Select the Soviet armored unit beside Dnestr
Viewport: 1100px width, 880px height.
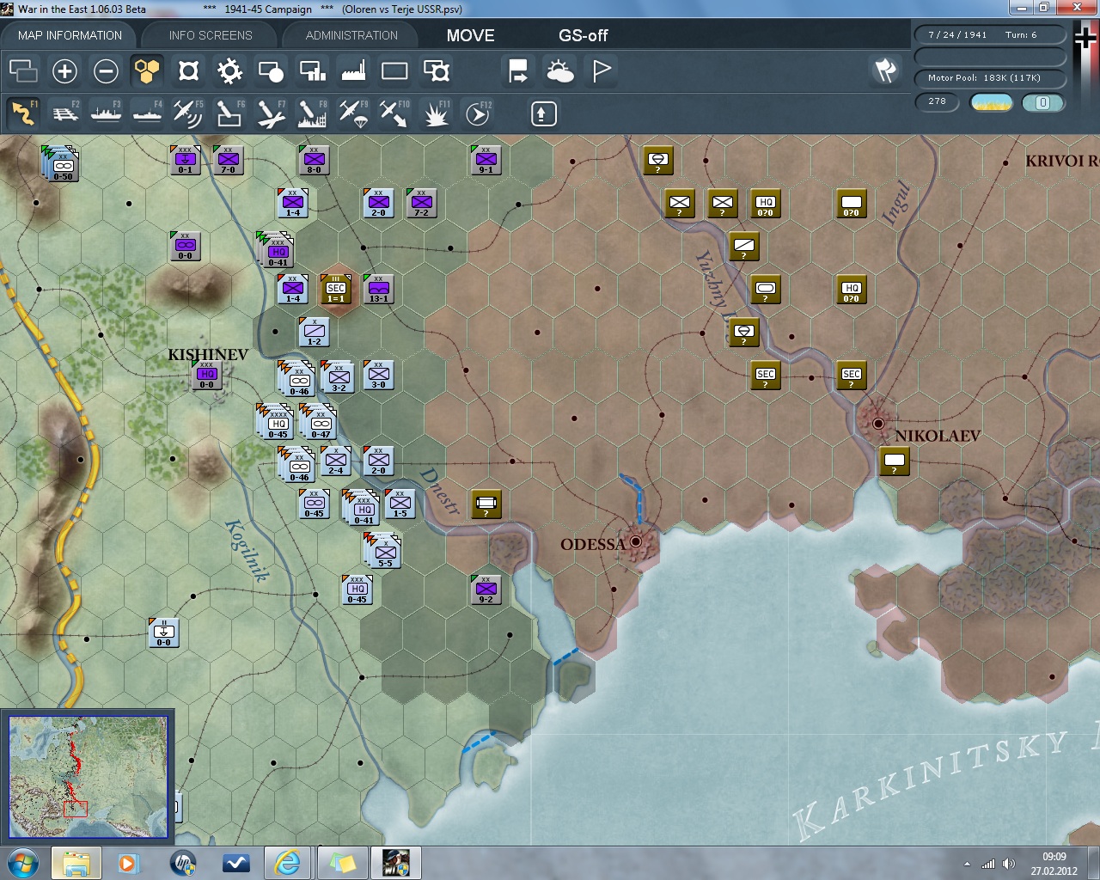pos(486,504)
